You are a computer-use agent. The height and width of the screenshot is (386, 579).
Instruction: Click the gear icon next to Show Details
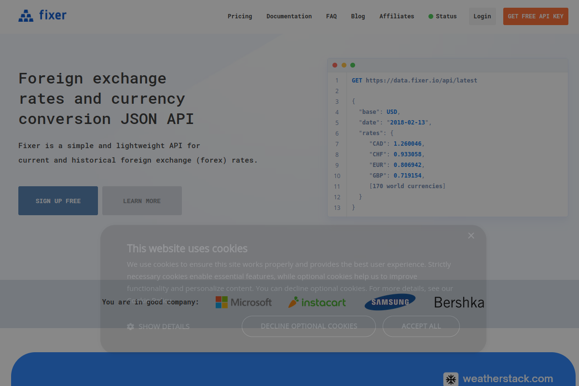(x=130, y=327)
